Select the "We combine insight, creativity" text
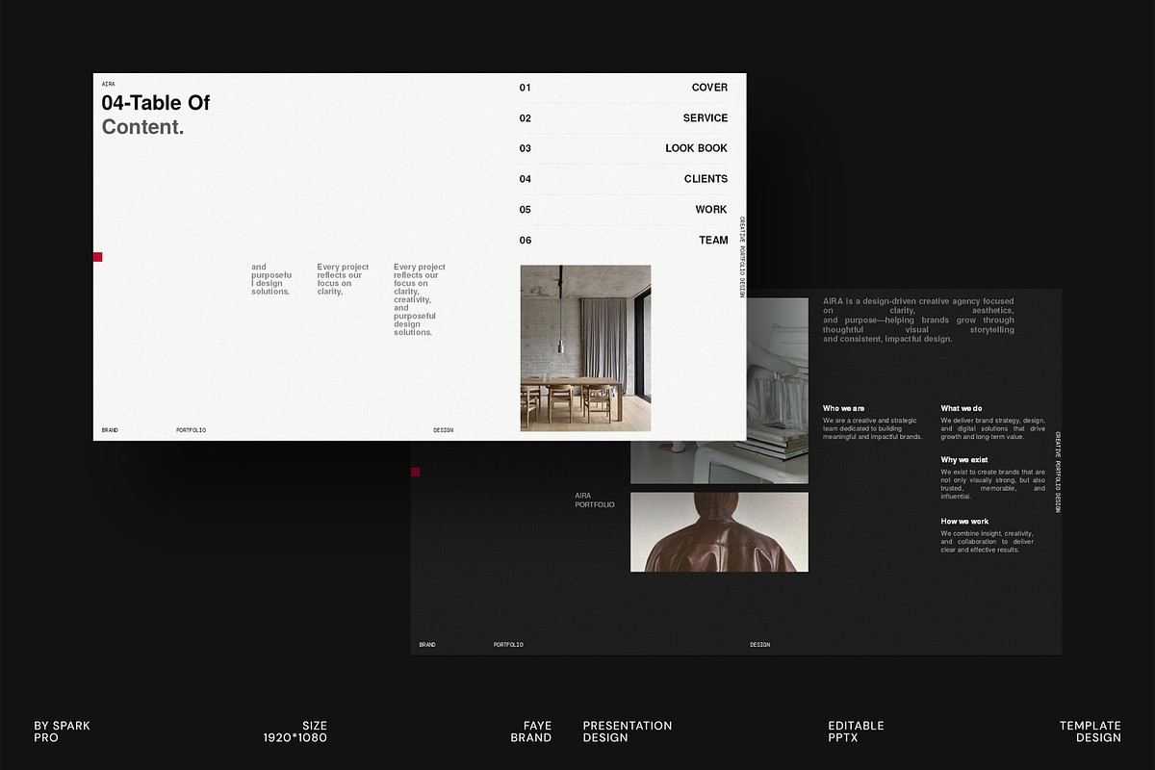Screen dimensions: 1155x770 [x=987, y=542]
